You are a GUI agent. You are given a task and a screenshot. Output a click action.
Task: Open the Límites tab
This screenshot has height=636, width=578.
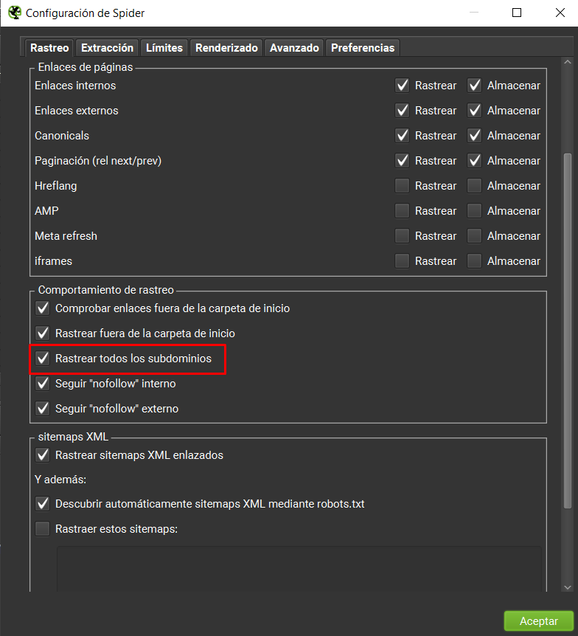[163, 46]
